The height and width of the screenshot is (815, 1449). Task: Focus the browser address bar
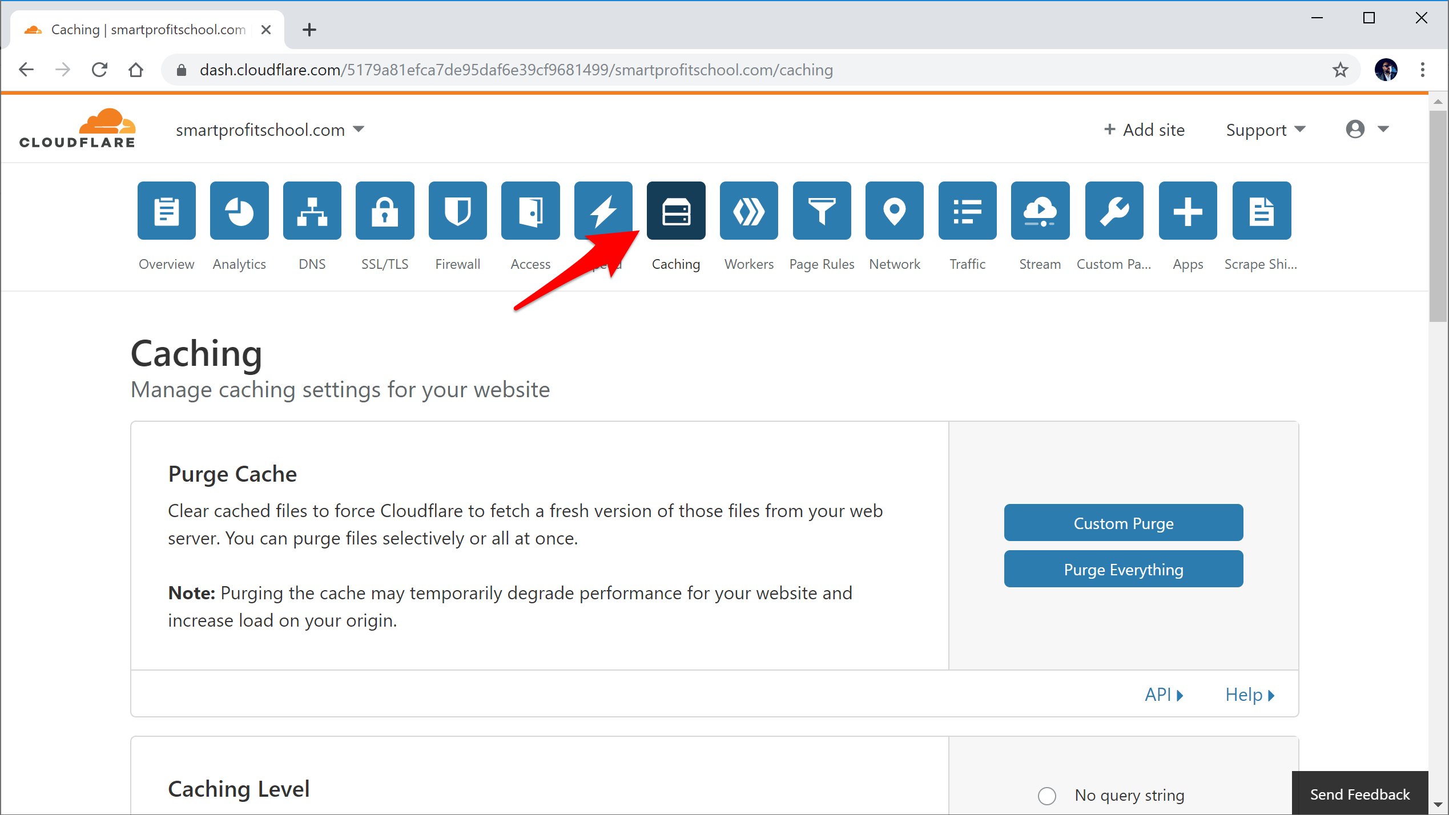coord(759,70)
